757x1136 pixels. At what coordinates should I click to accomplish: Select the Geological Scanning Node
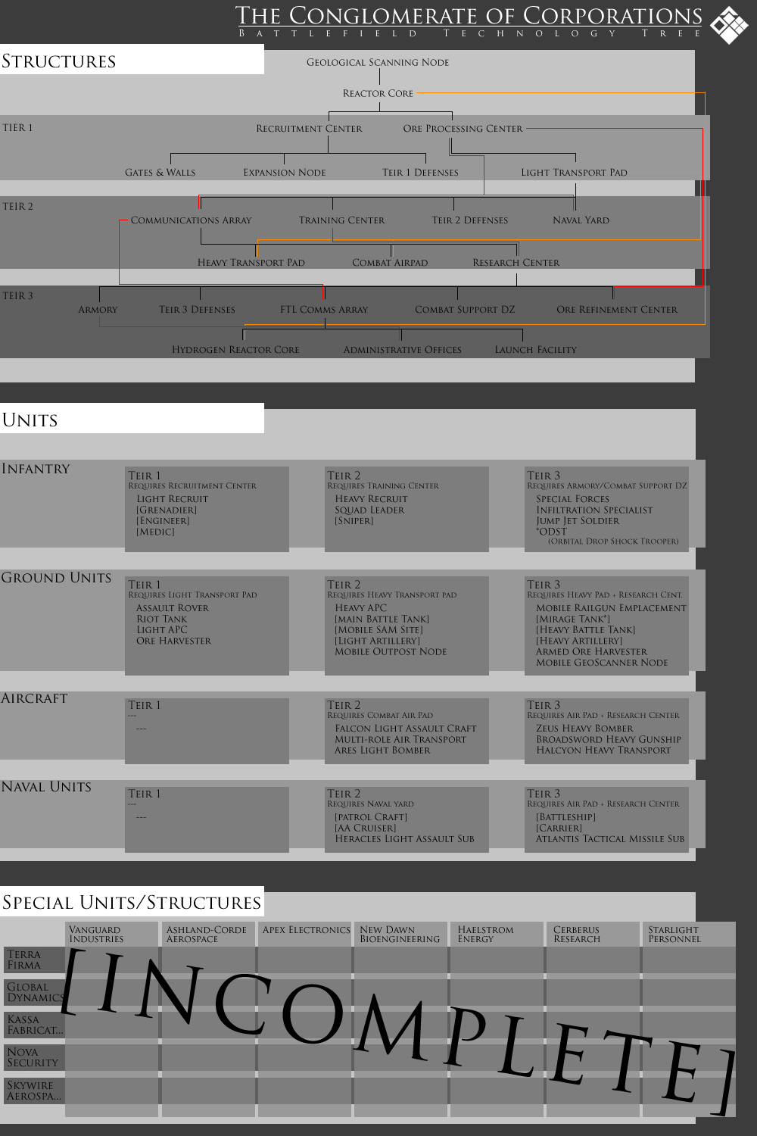[x=378, y=62]
